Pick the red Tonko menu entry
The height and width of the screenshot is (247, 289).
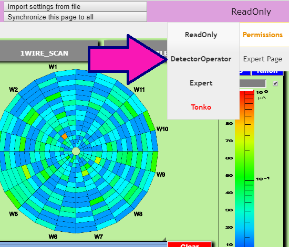click(x=201, y=107)
